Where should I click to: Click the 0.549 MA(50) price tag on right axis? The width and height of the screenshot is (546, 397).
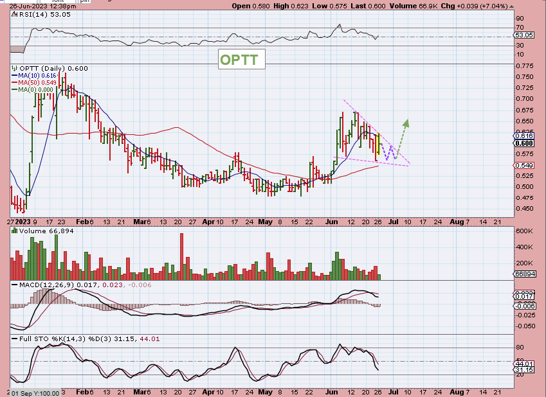click(x=524, y=165)
